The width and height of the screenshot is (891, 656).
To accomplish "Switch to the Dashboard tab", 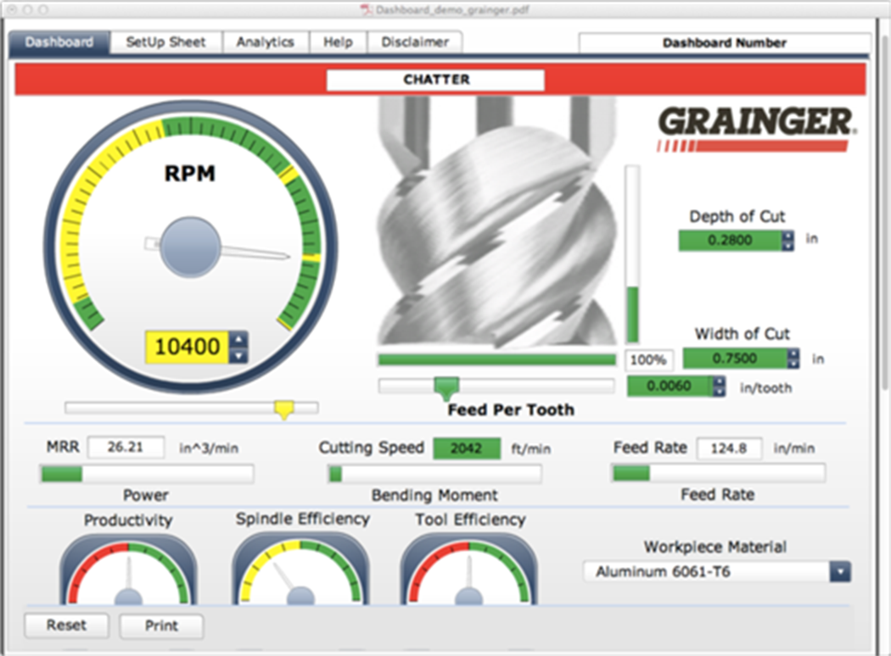I will click(59, 42).
